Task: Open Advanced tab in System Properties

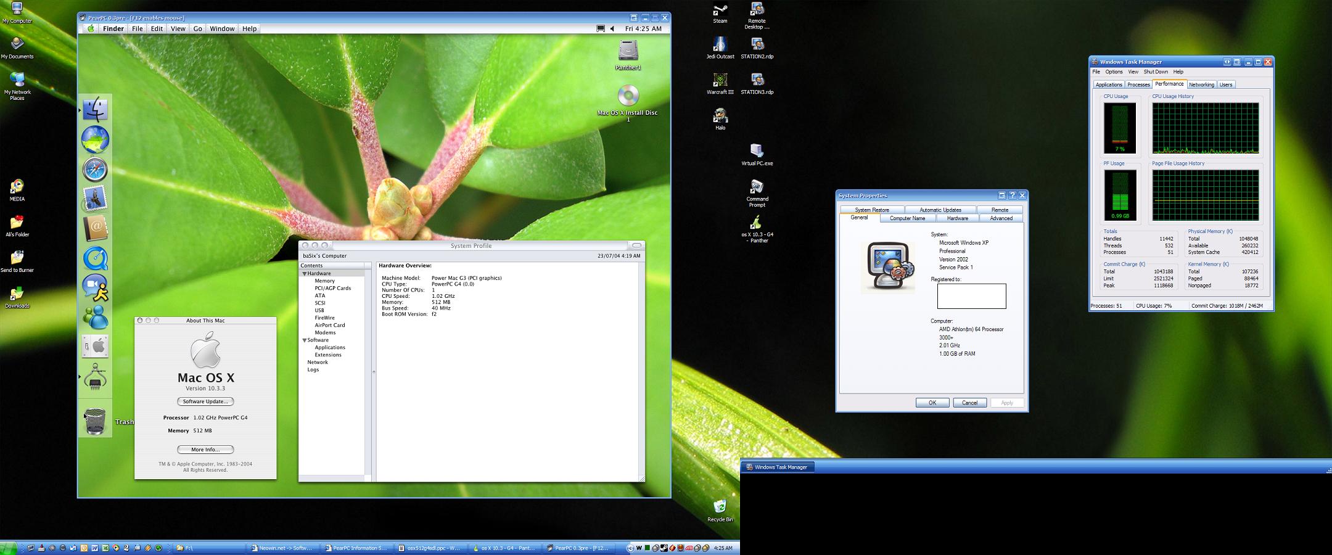Action: [1001, 218]
